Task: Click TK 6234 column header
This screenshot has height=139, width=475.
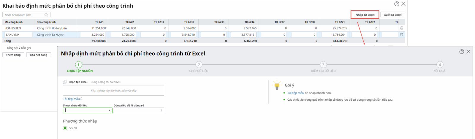Action: point(244,22)
